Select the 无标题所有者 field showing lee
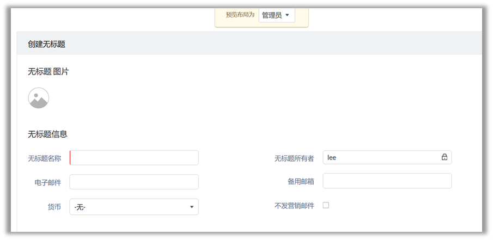Image resolution: width=493 pixels, height=240 pixels. [x=381, y=157]
